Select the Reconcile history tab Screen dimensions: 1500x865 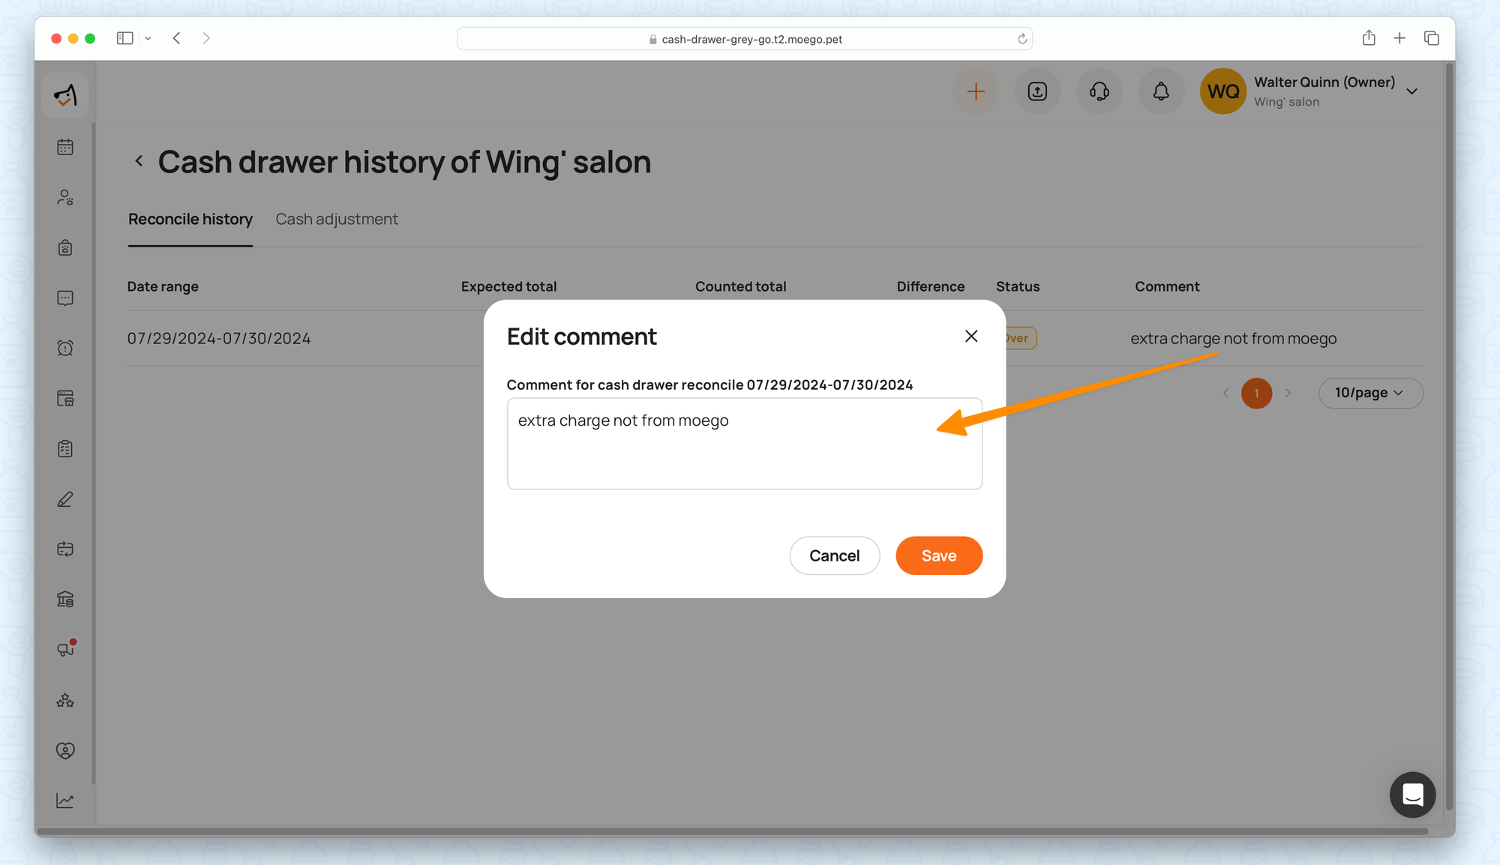click(190, 219)
